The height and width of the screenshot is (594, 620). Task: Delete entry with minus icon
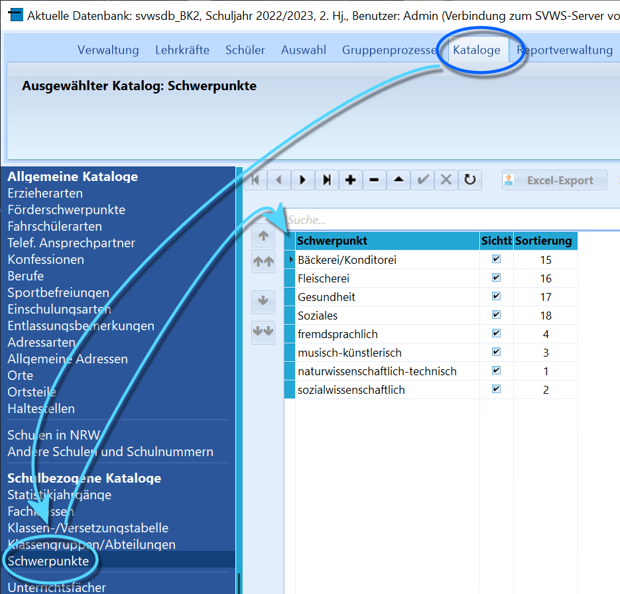pos(374,180)
